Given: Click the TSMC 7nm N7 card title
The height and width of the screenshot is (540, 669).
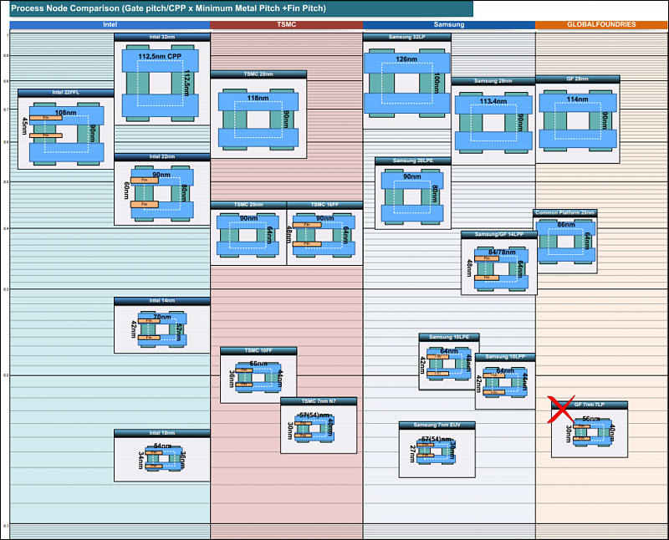Looking at the screenshot, I should (x=319, y=401).
